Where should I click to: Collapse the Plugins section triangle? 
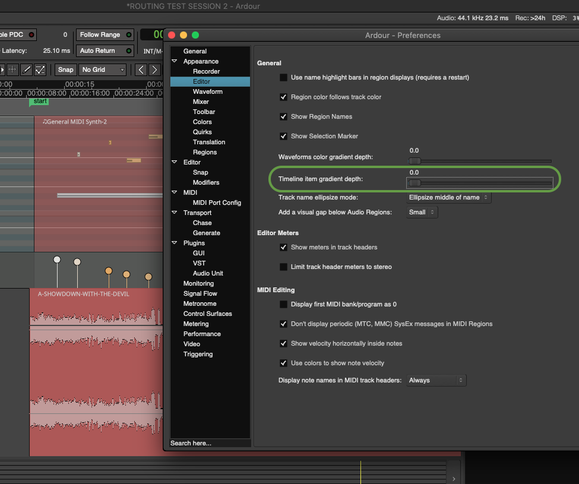(175, 243)
